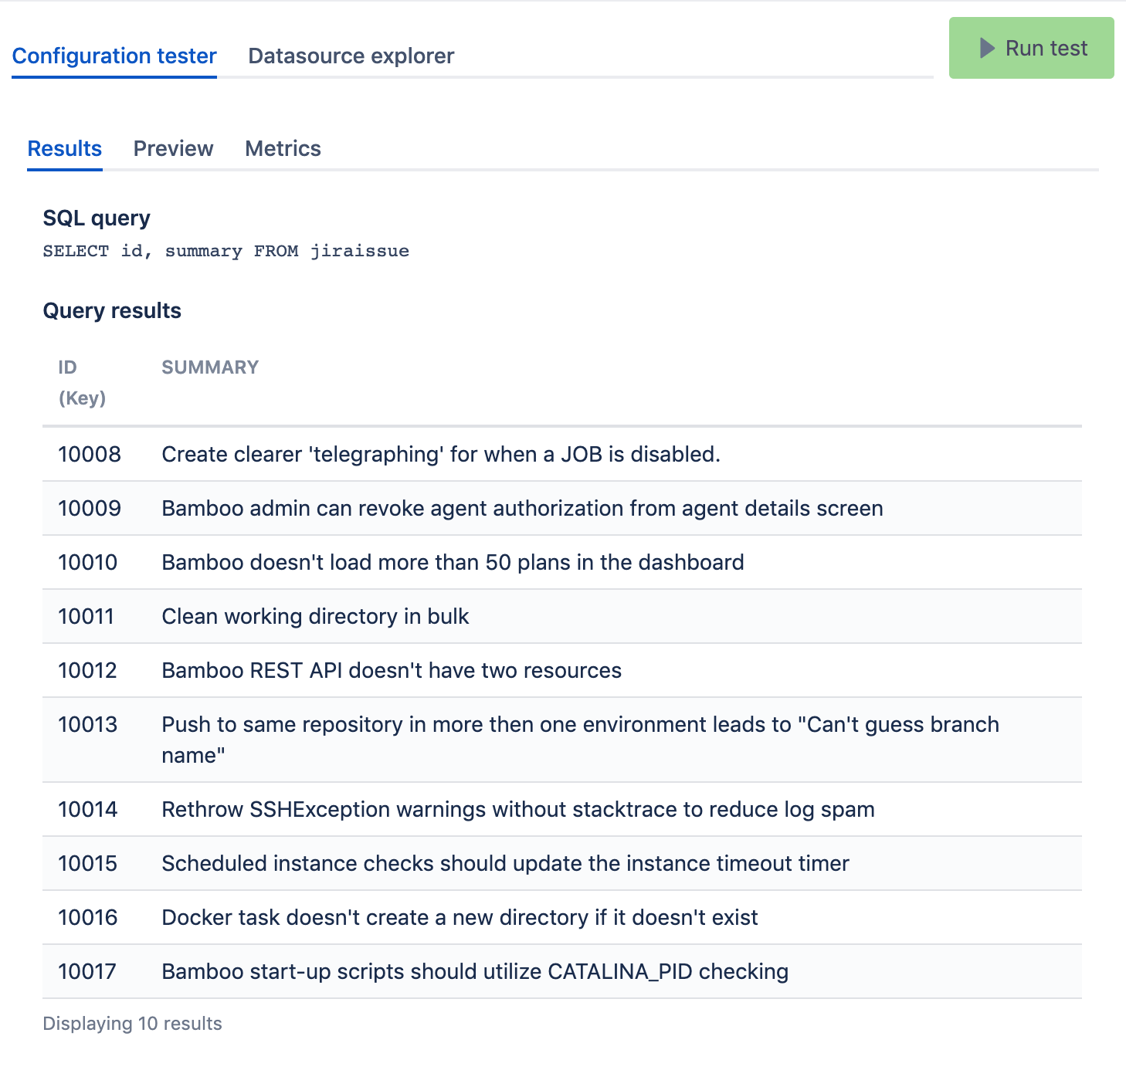Click the SQL query text

click(x=226, y=251)
